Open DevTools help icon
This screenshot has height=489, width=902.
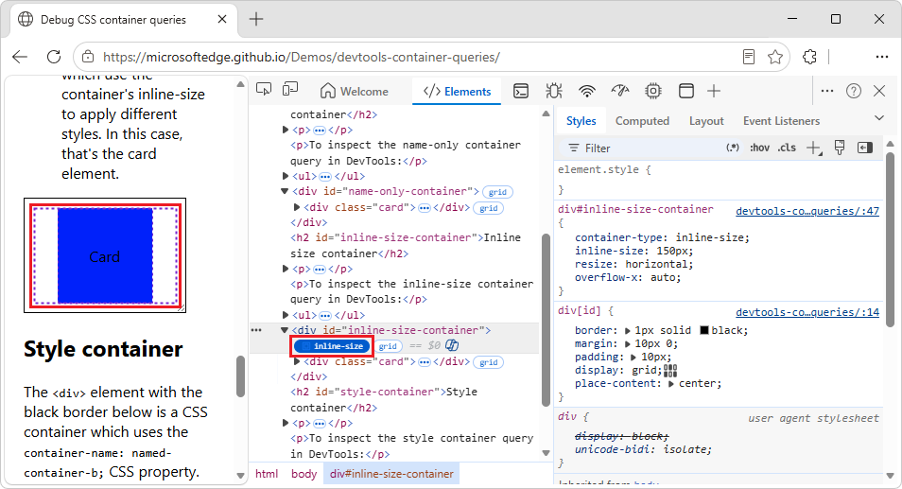pos(854,91)
